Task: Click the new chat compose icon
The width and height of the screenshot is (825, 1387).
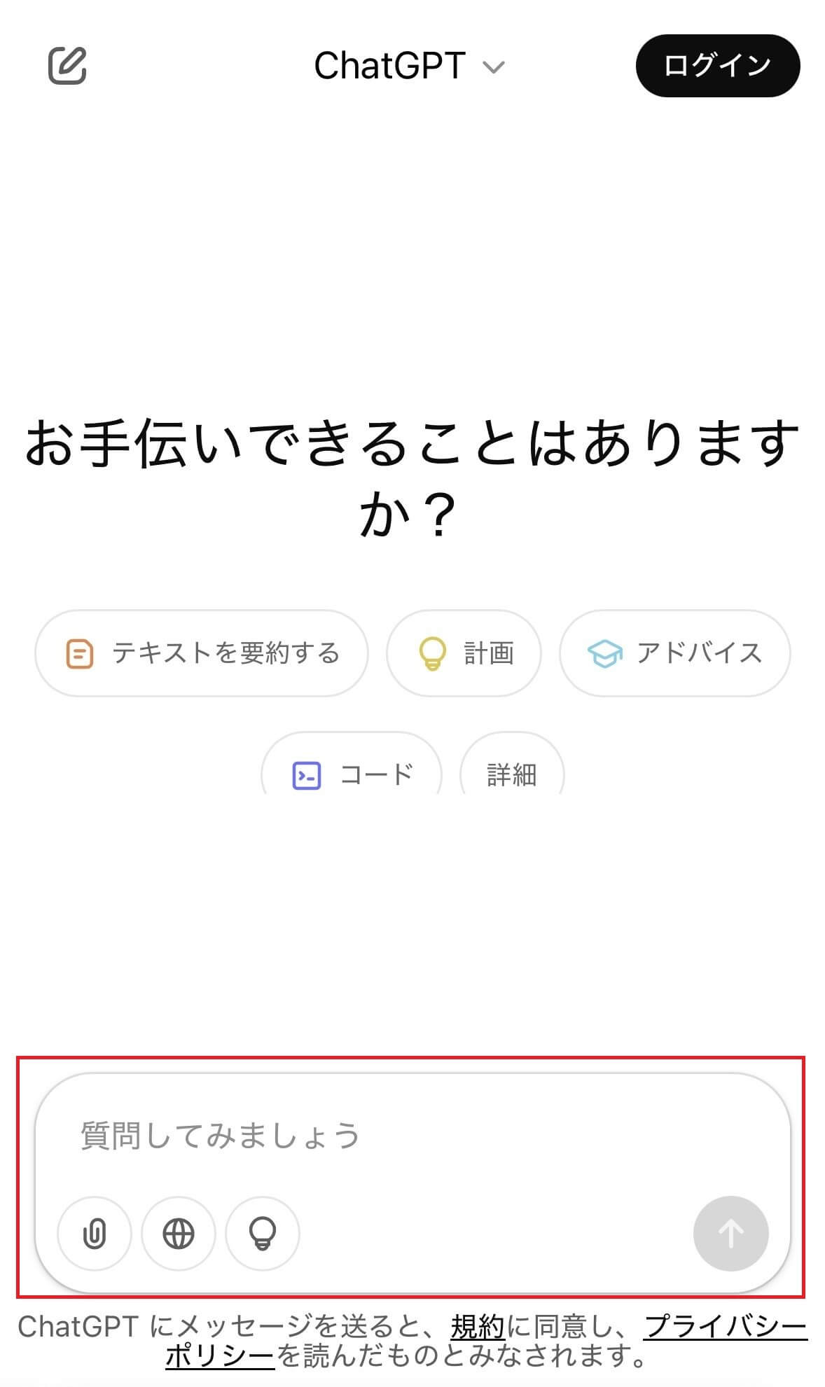Action: pyautogui.click(x=67, y=66)
